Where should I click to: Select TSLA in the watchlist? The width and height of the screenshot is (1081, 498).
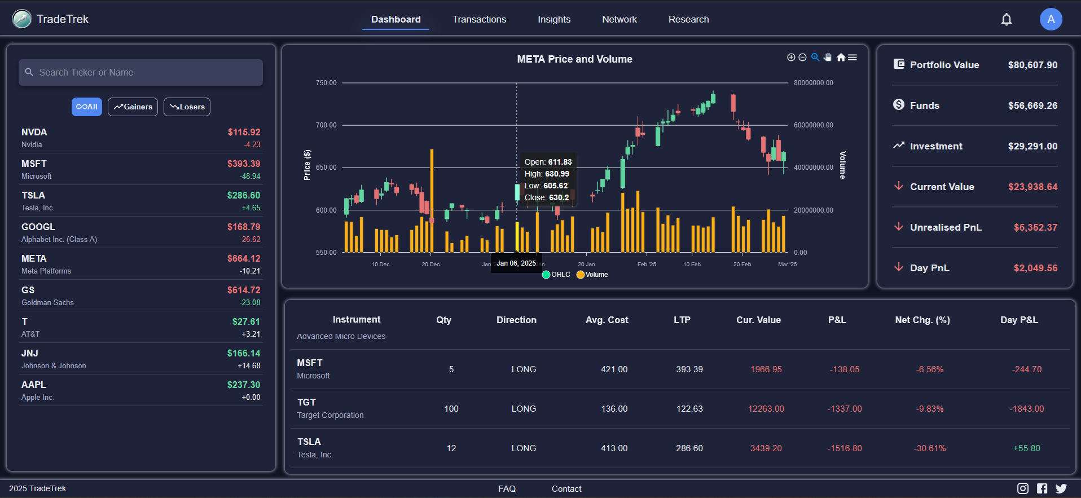141,201
